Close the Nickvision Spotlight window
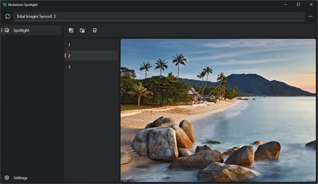This screenshot has height=184, width=318. pyautogui.click(x=311, y=4)
